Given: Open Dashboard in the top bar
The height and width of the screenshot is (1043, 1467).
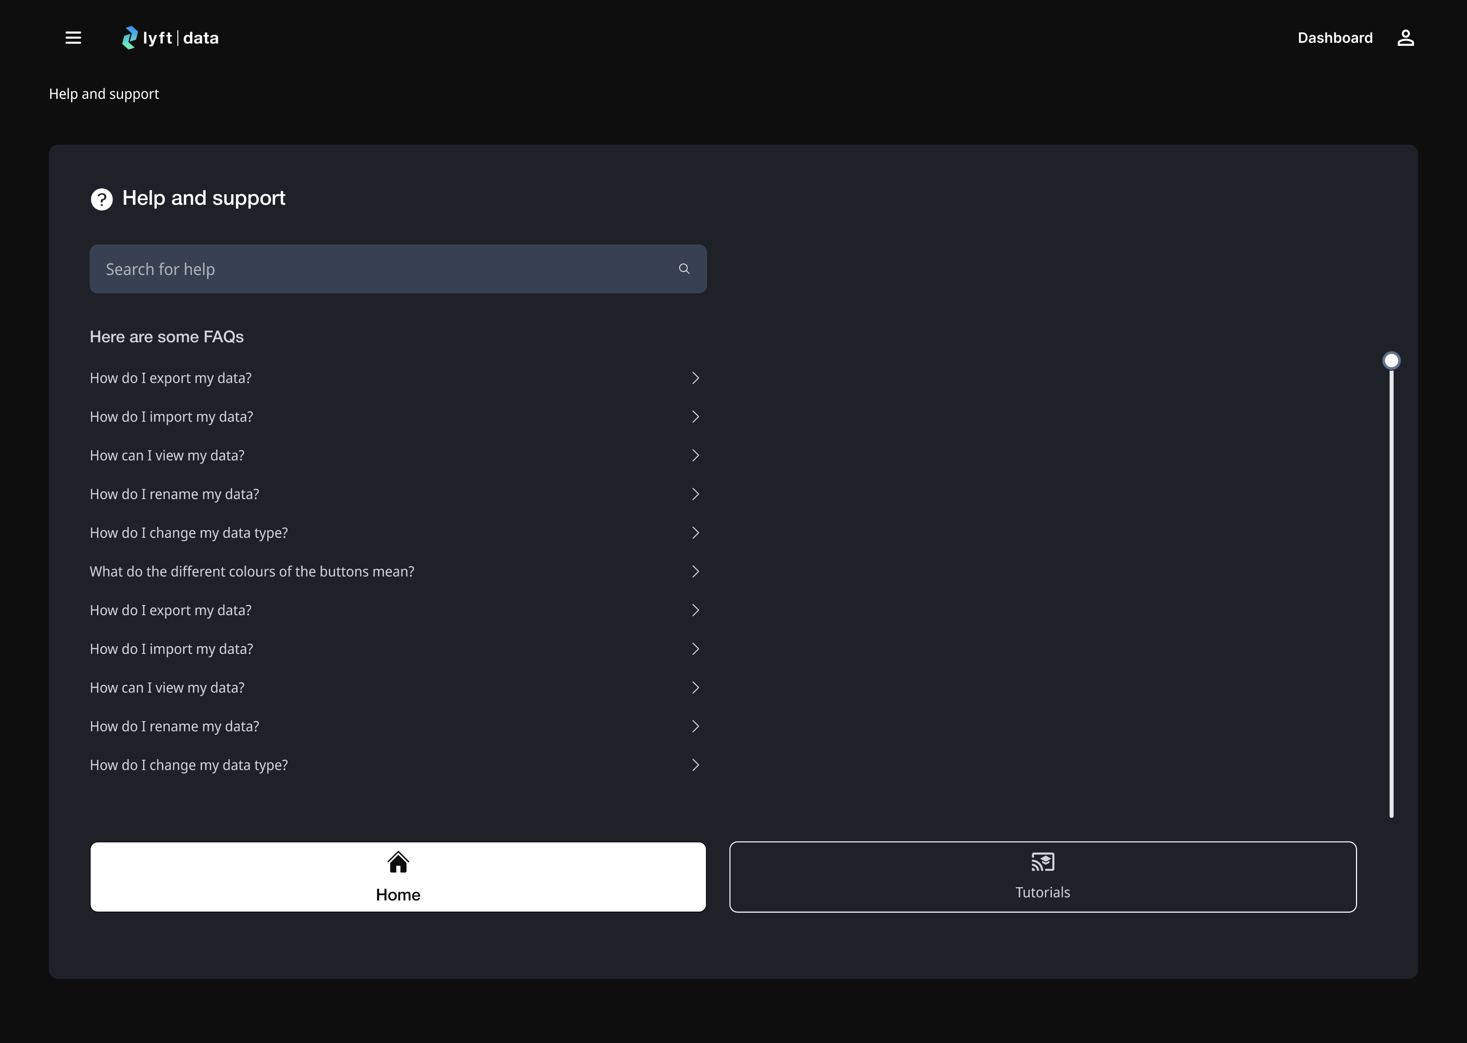Looking at the screenshot, I should (1335, 38).
